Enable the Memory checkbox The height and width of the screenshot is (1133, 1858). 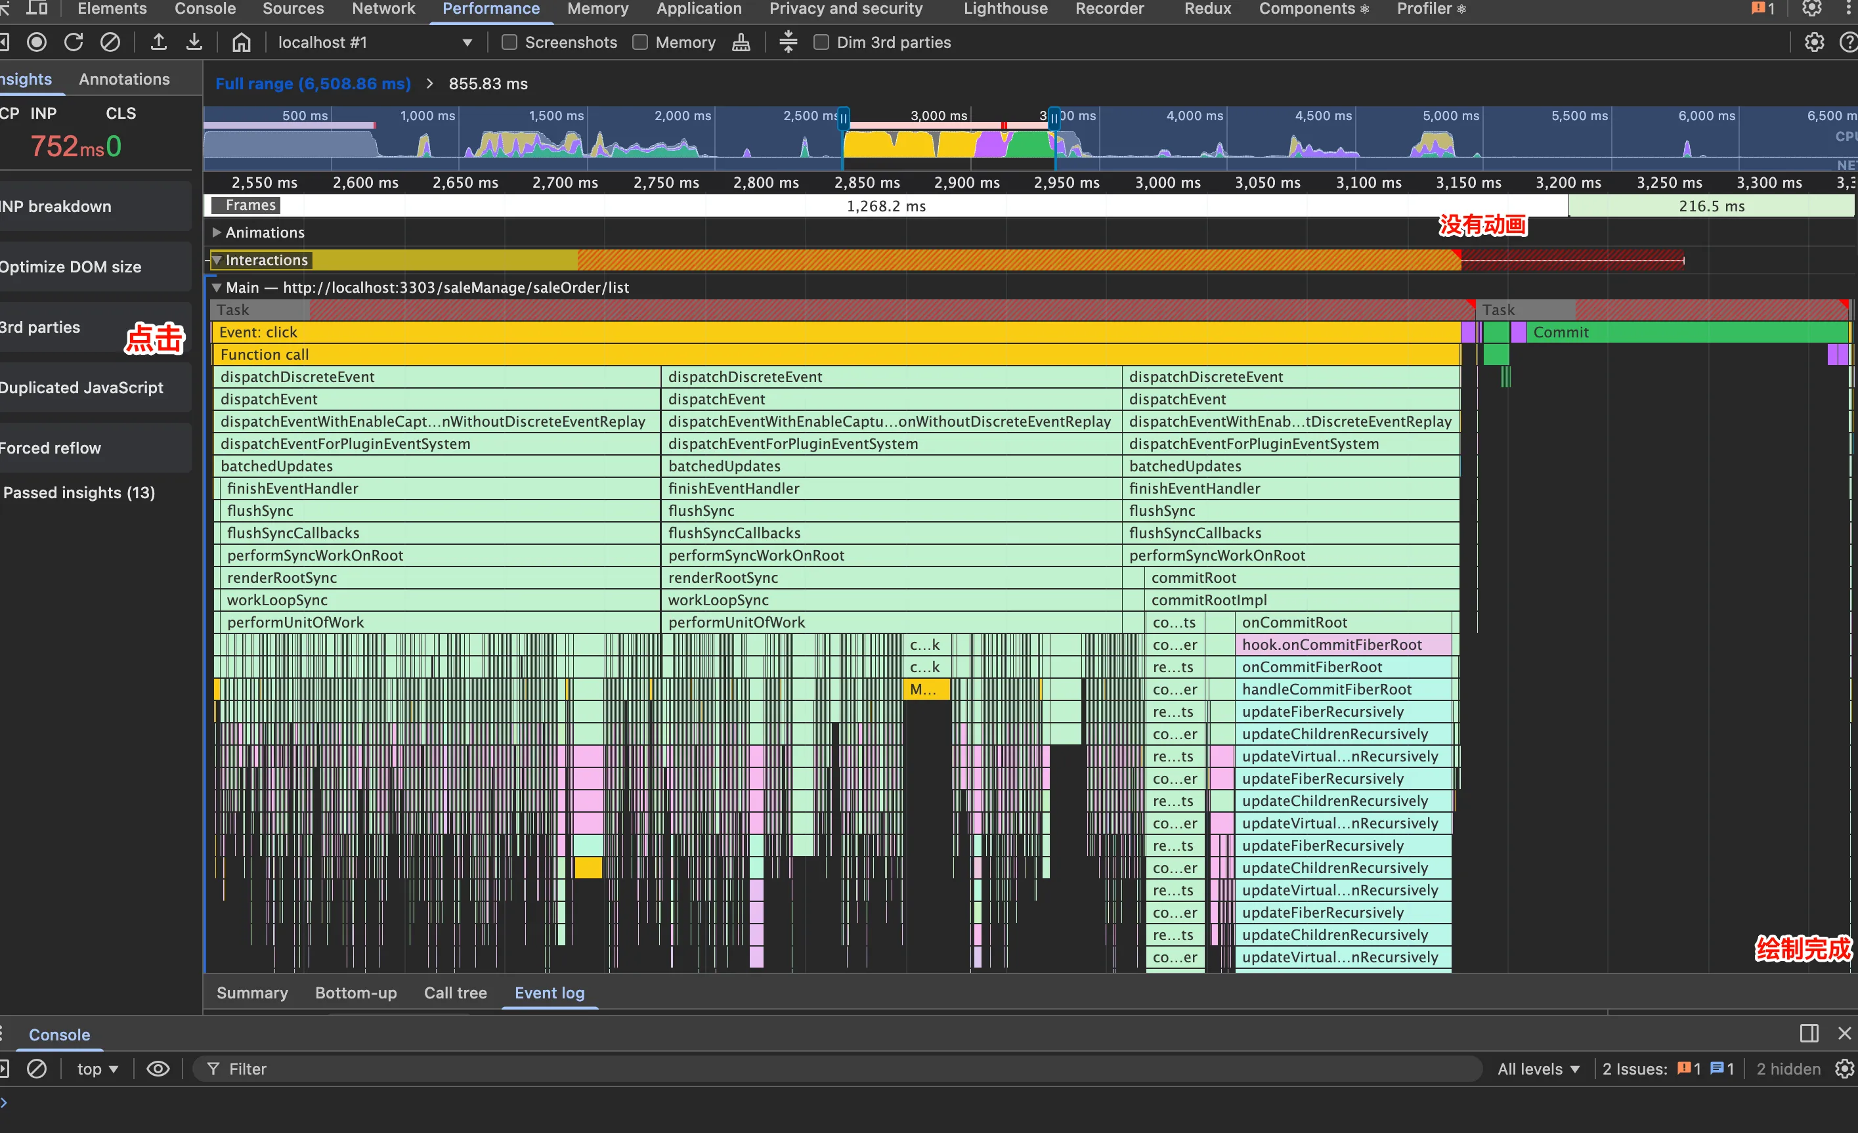tap(640, 42)
